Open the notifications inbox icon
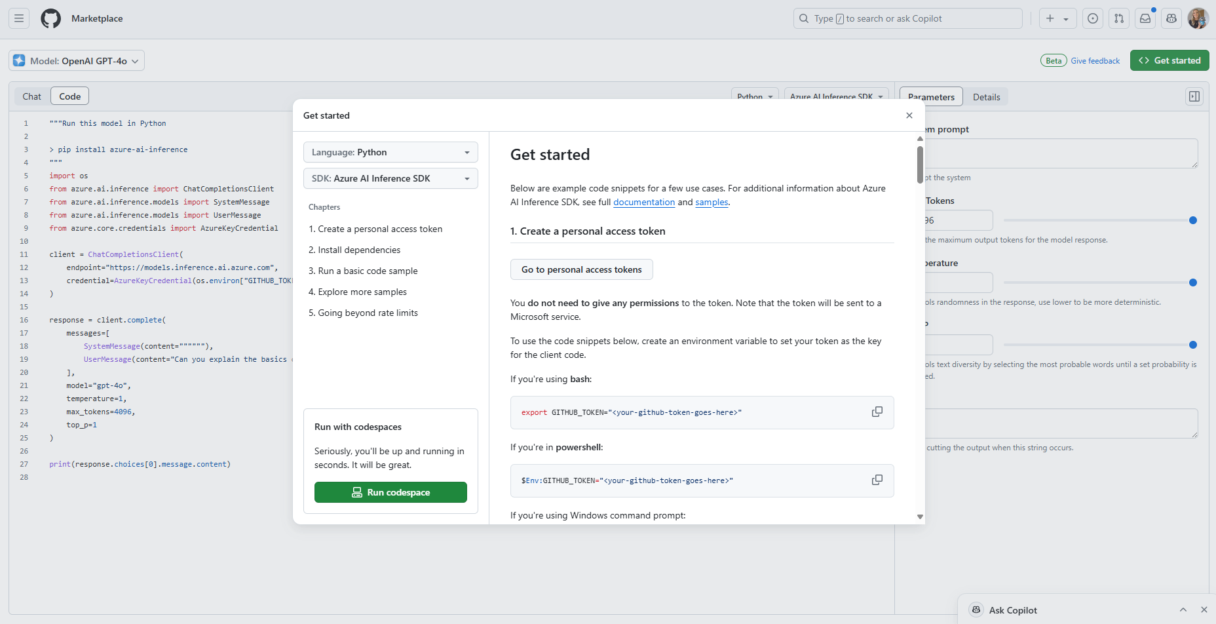The height and width of the screenshot is (624, 1216). pyautogui.click(x=1145, y=18)
